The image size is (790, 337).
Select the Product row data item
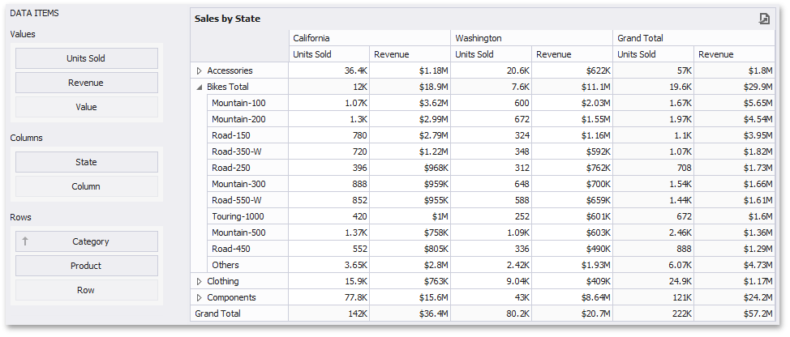[x=86, y=266]
